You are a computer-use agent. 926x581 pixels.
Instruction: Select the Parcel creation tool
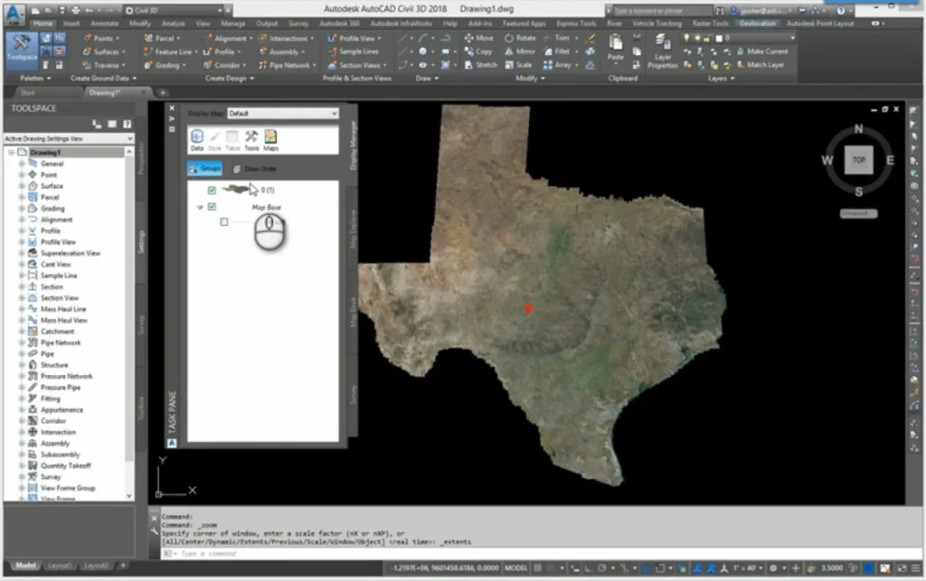click(159, 39)
